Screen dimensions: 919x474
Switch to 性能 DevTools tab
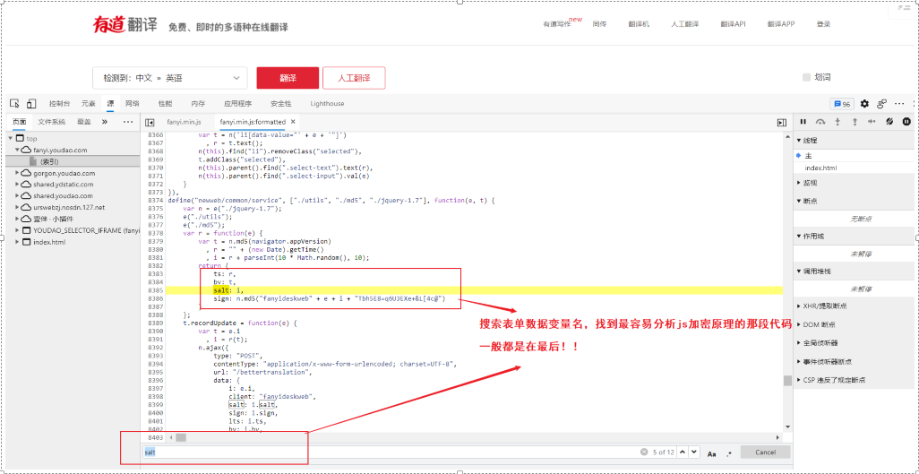click(x=166, y=103)
